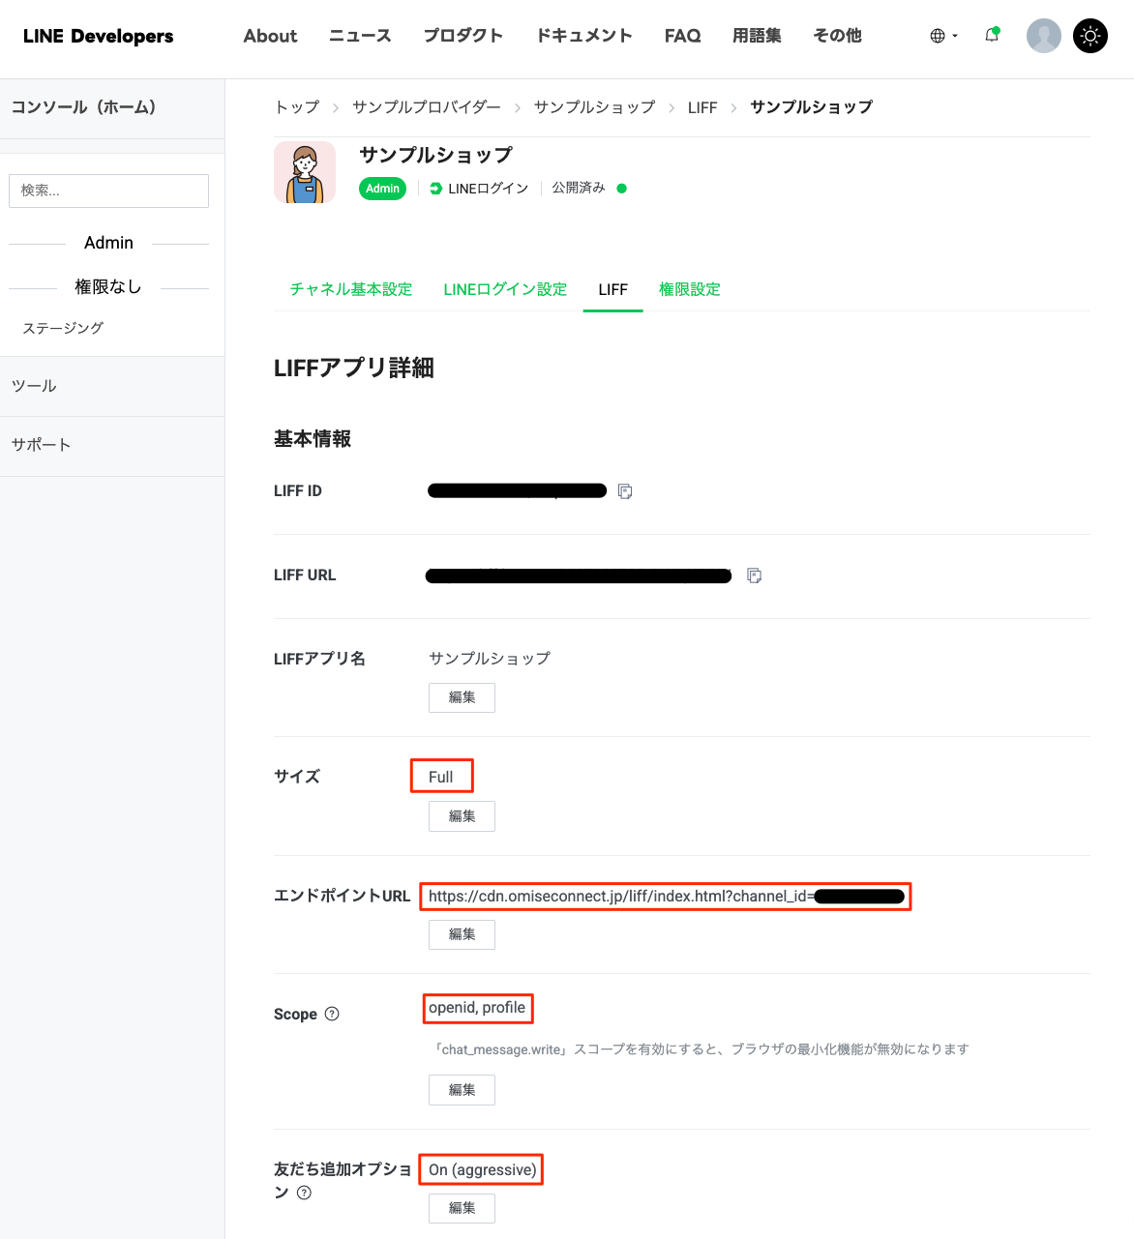The width and height of the screenshot is (1134, 1239).
Task: Click the サンプルショップ channel avatar image
Action: pos(305,172)
